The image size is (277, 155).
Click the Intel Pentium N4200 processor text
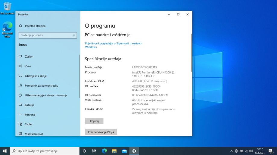(153, 74)
